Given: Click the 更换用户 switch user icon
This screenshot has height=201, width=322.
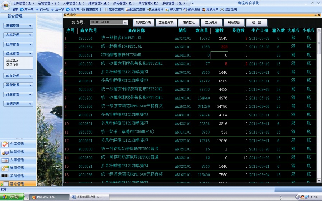Looking at the screenshot, I should [x=204, y=9].
